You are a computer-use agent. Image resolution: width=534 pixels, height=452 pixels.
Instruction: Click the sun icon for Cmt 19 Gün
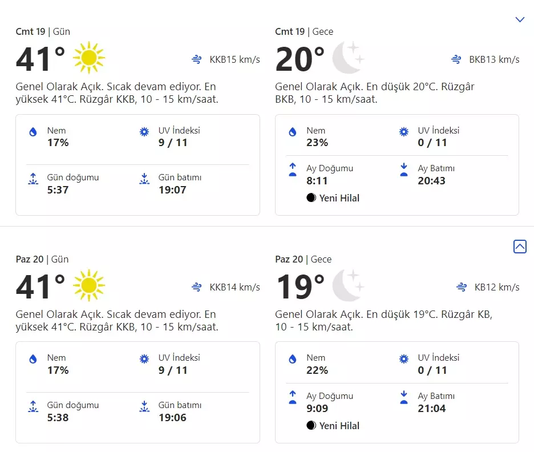coord(89,58)
